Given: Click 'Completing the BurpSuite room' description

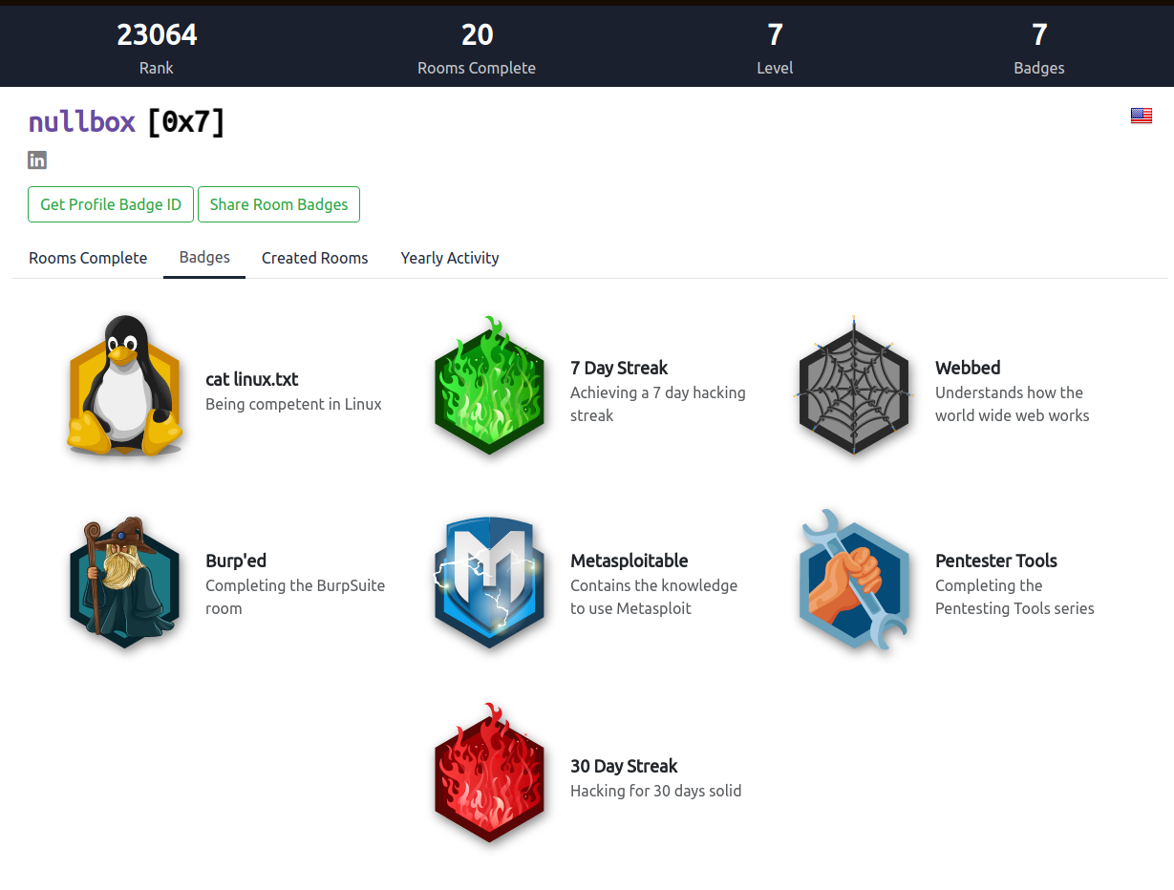Looking at the screenshot, I should click(x=295, y=597).
